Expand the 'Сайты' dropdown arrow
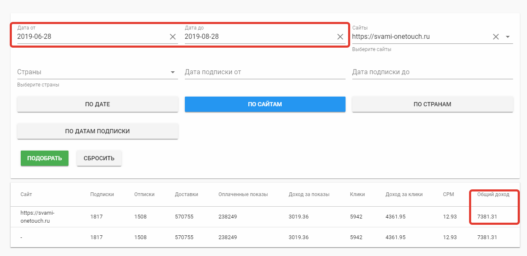This screenshot has height=256, width=527. 508,37
